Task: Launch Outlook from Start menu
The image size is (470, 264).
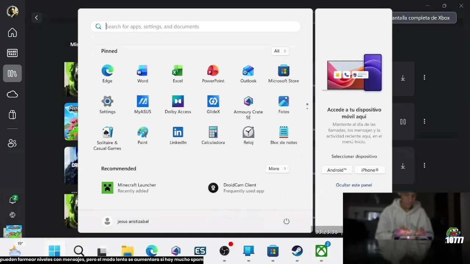Action: [x=248, y=74]
